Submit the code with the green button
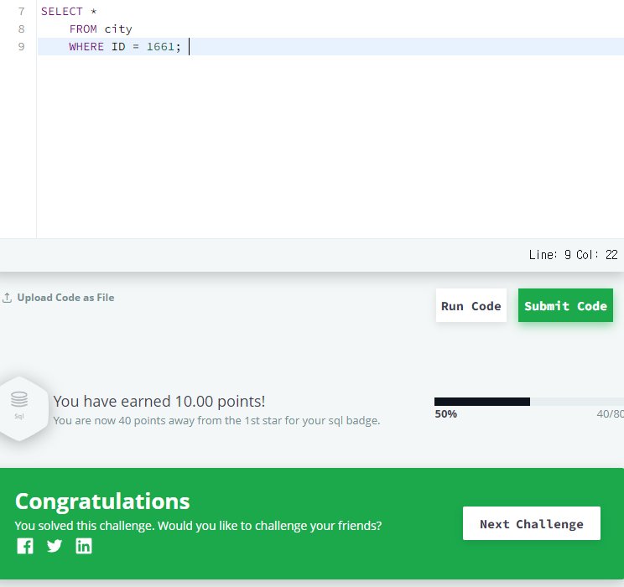The image size is (624, 587). click(x=565, y=305)
